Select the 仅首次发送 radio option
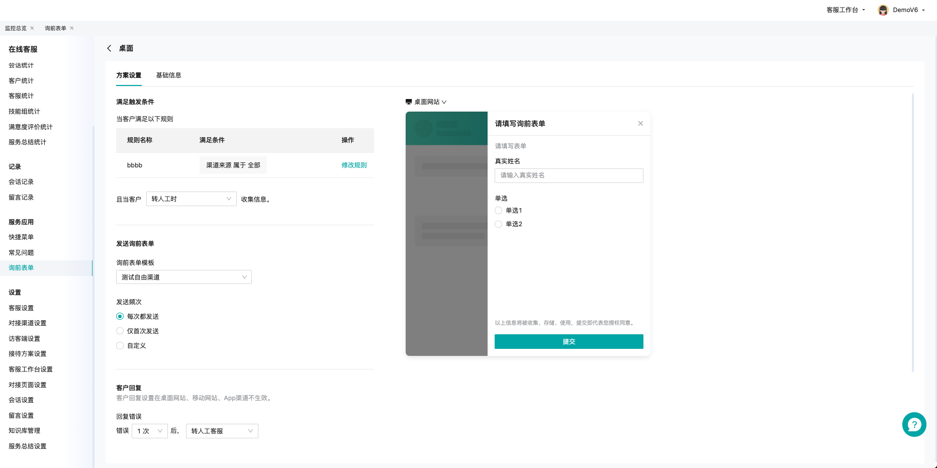This screenshot has height=468, width=937. tap(120, 331)
